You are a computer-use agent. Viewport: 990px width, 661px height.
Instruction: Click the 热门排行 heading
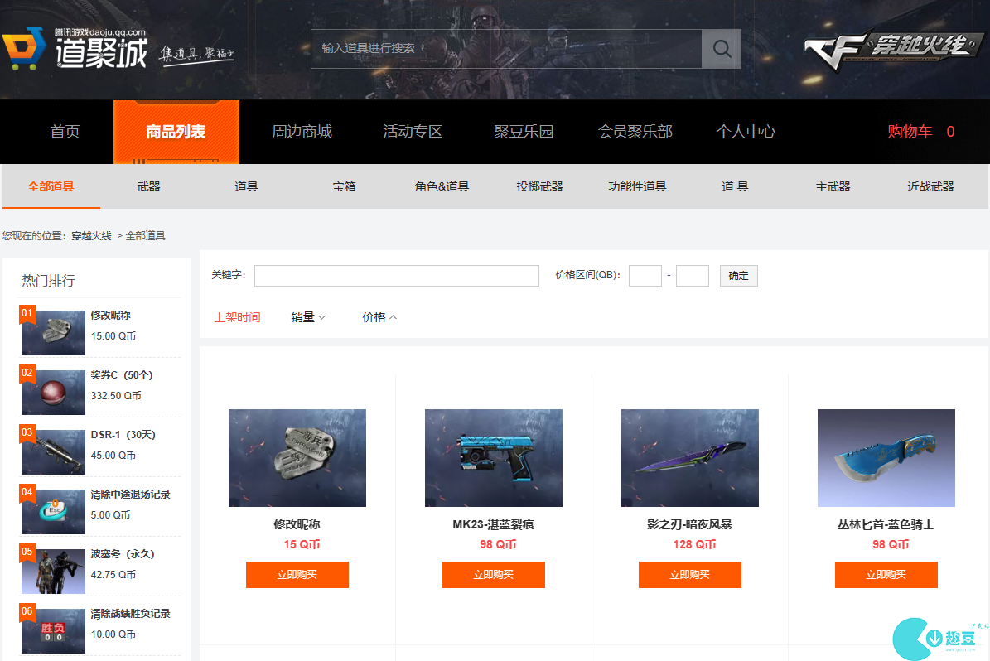coord(49,280)
